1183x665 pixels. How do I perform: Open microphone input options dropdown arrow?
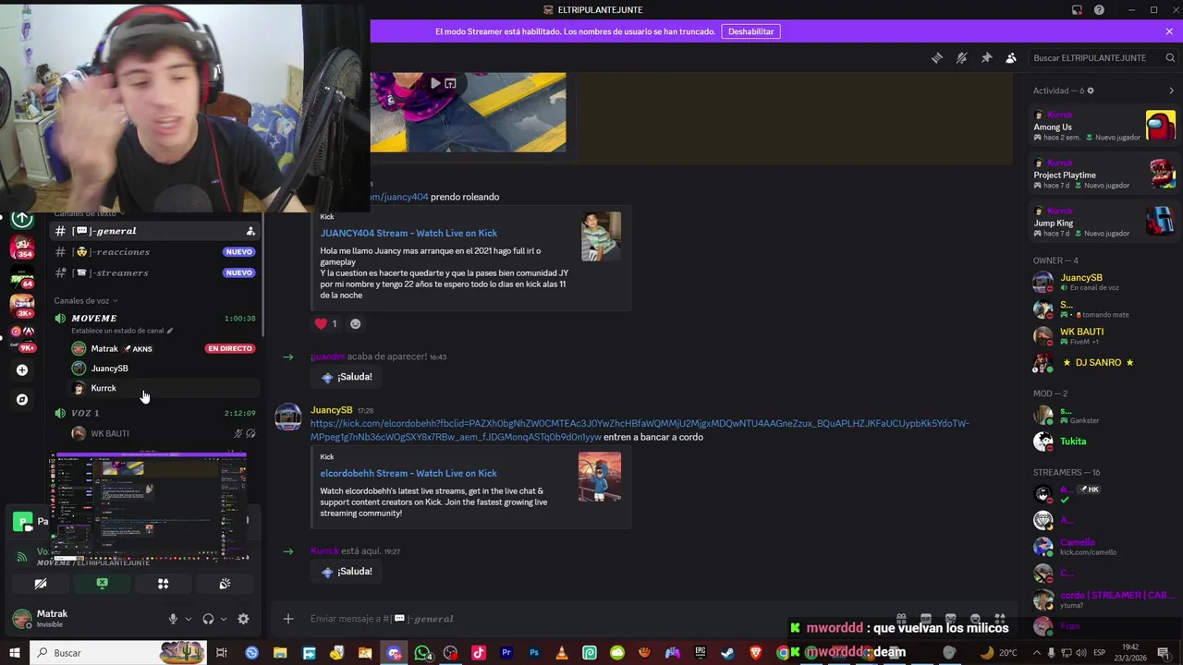click(188, 619)
